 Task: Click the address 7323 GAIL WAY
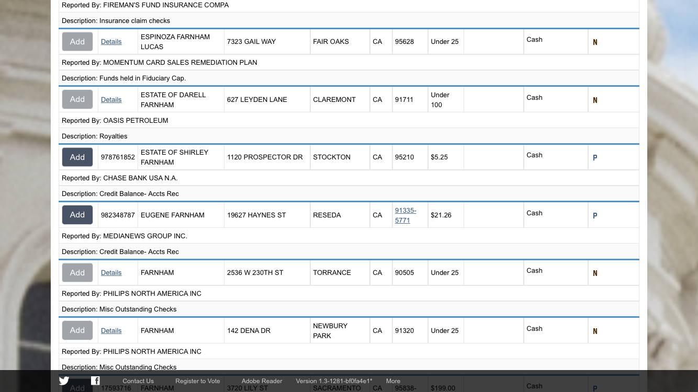251,41
